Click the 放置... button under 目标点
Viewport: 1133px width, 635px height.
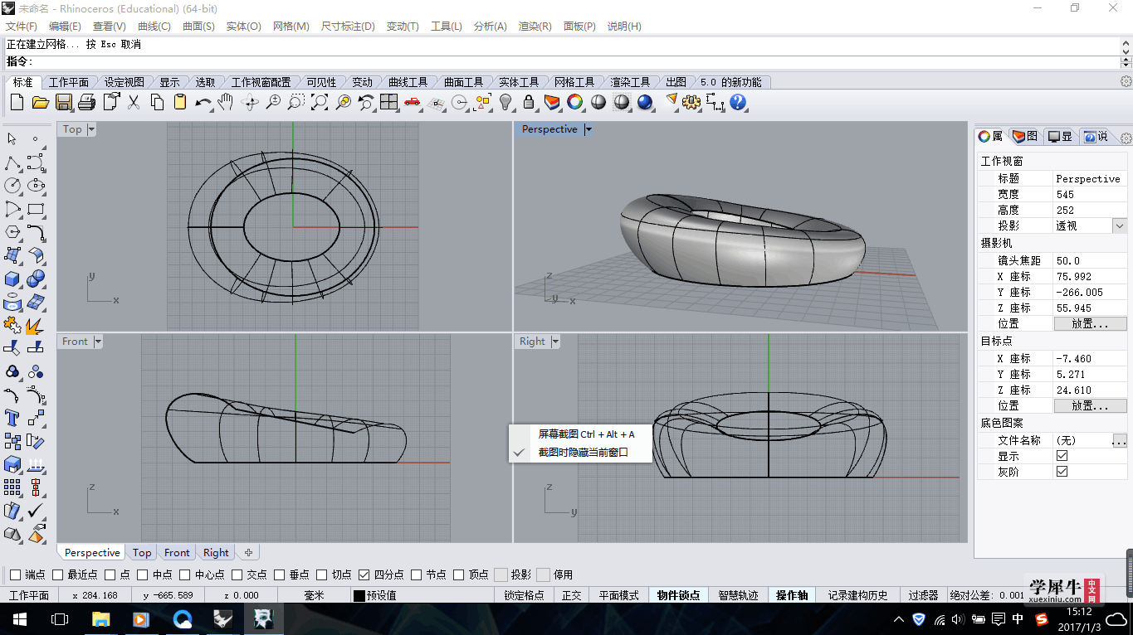tap(1091, 406)
